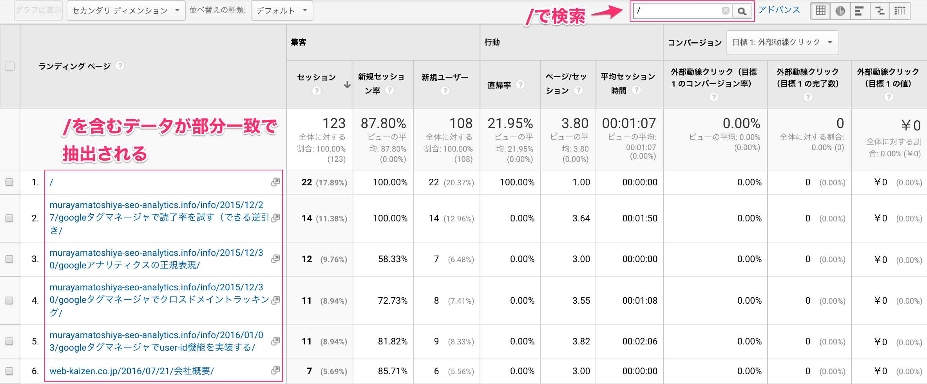
Task: Check the box for row 4
Action: (9, 301)
